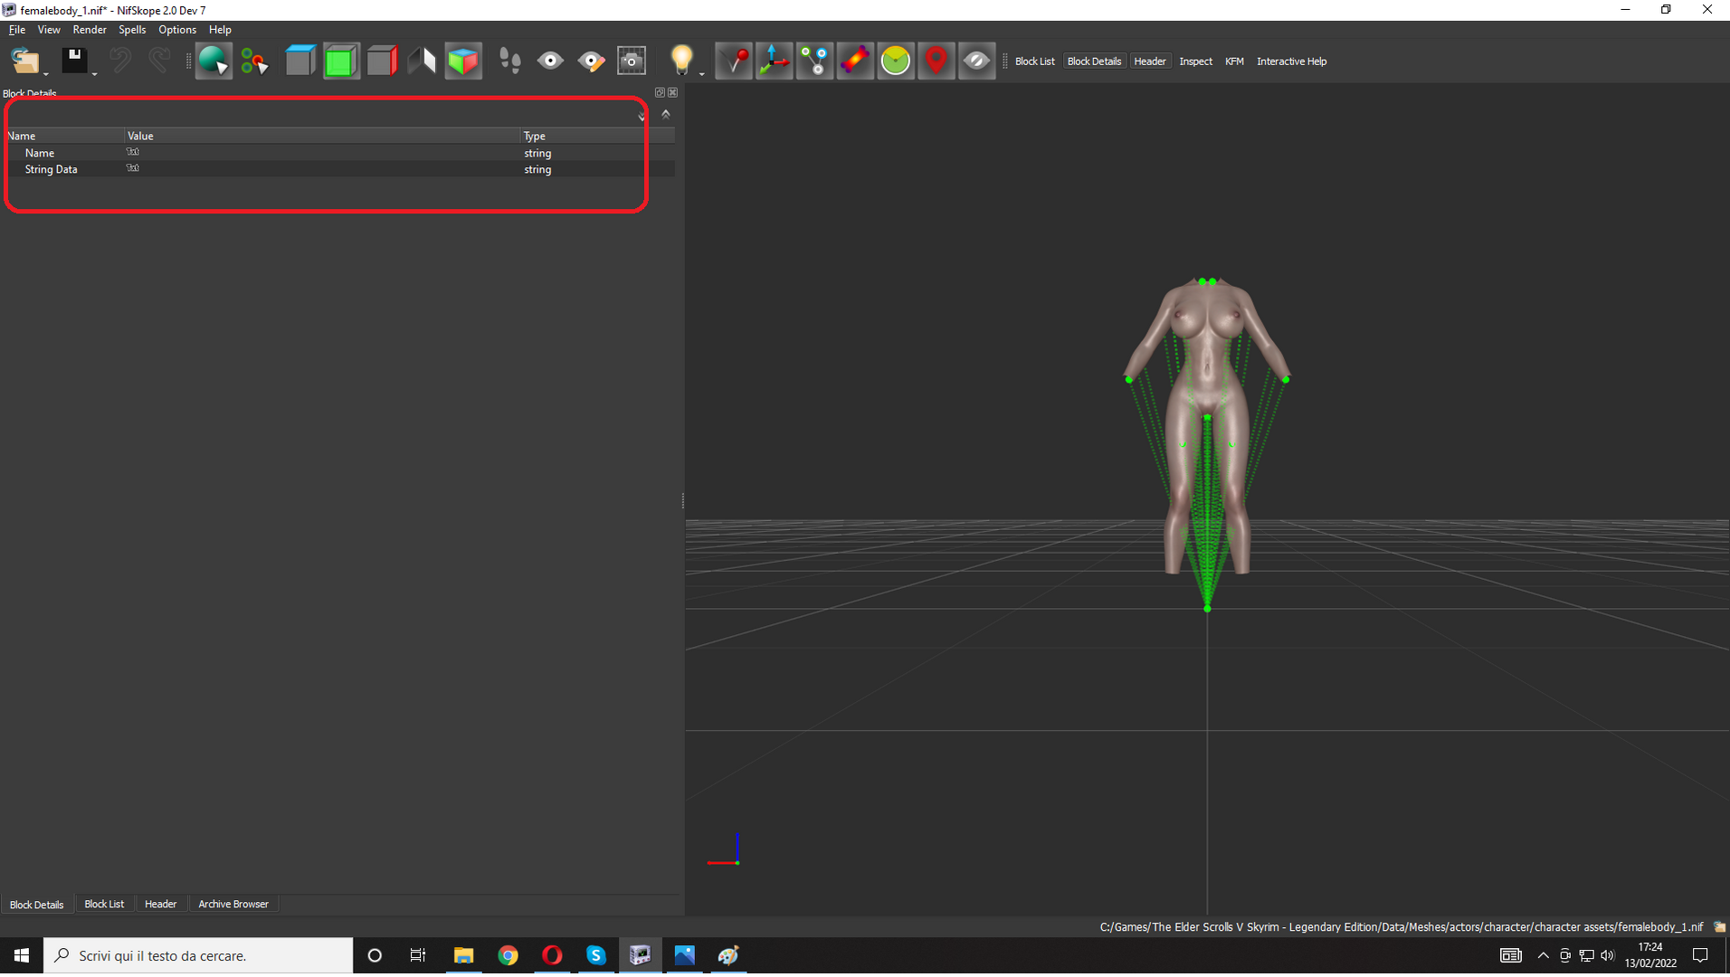
Task: Open the Help menu
Action: 220,30
